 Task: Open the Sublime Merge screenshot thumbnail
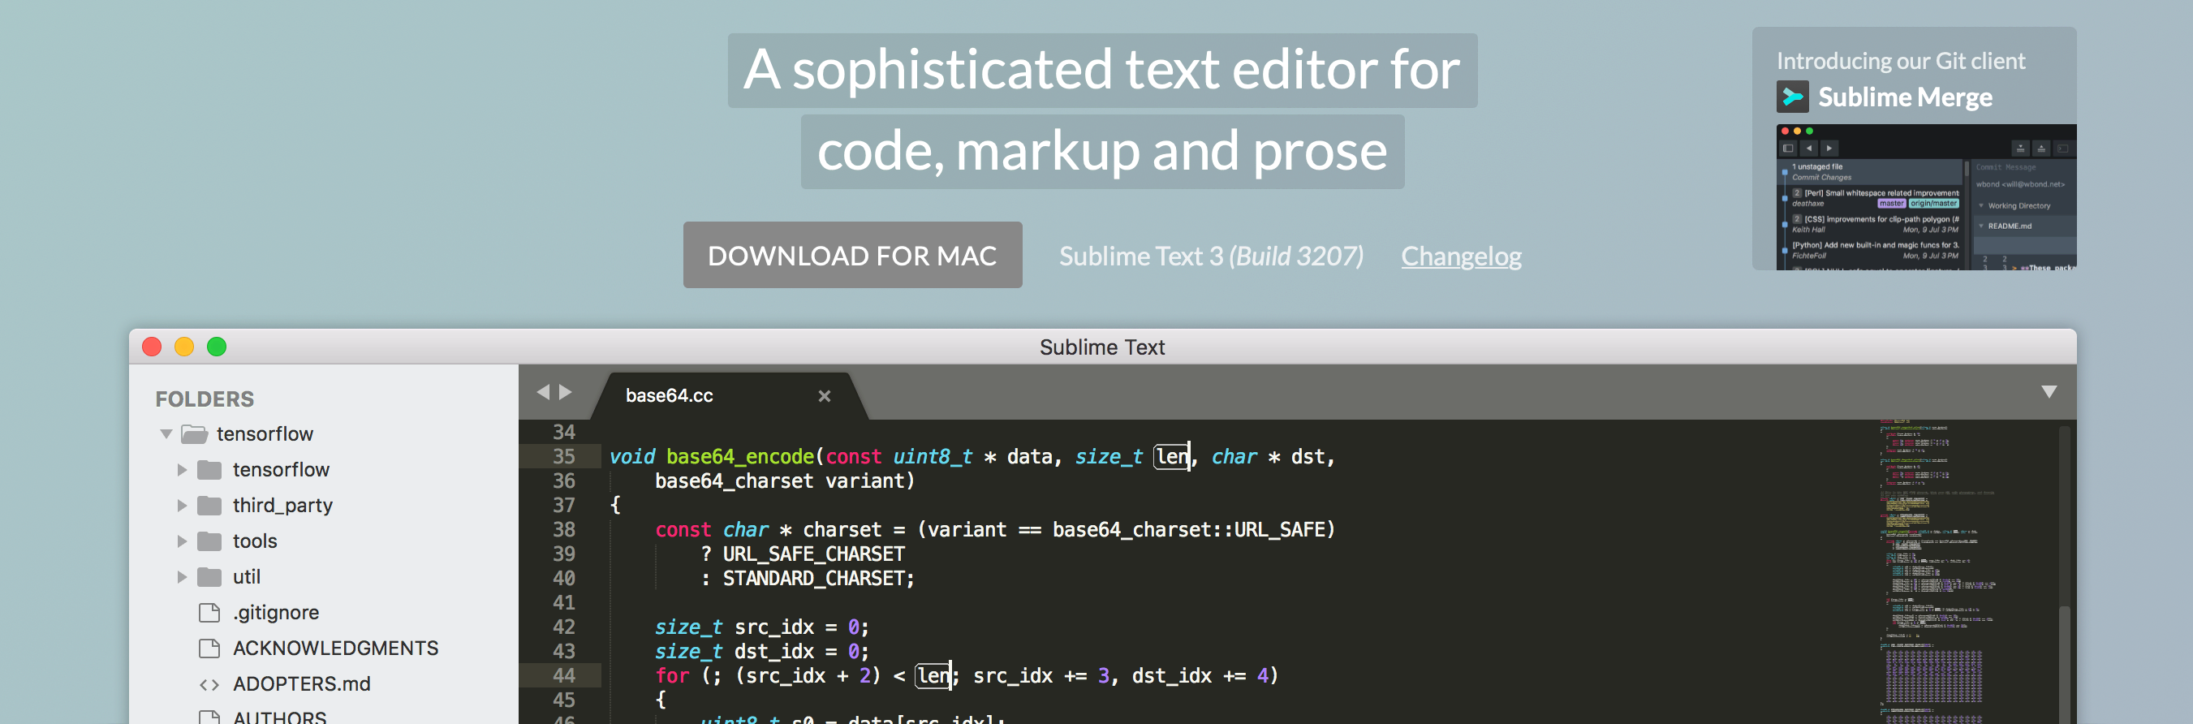tap(1926, 196)
